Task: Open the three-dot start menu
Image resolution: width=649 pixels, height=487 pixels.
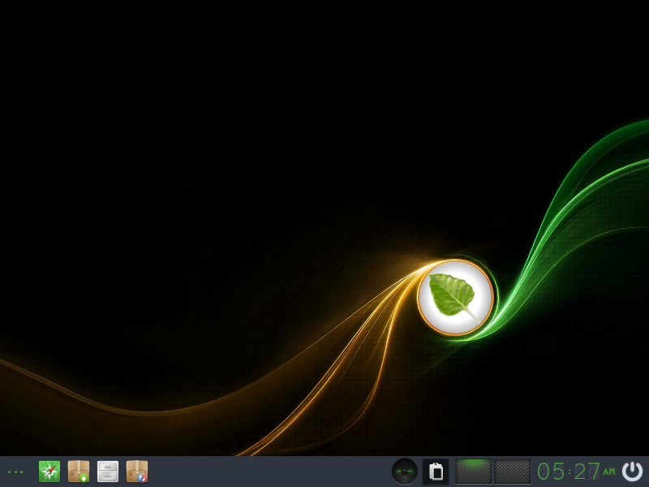Action: (15, 472)
